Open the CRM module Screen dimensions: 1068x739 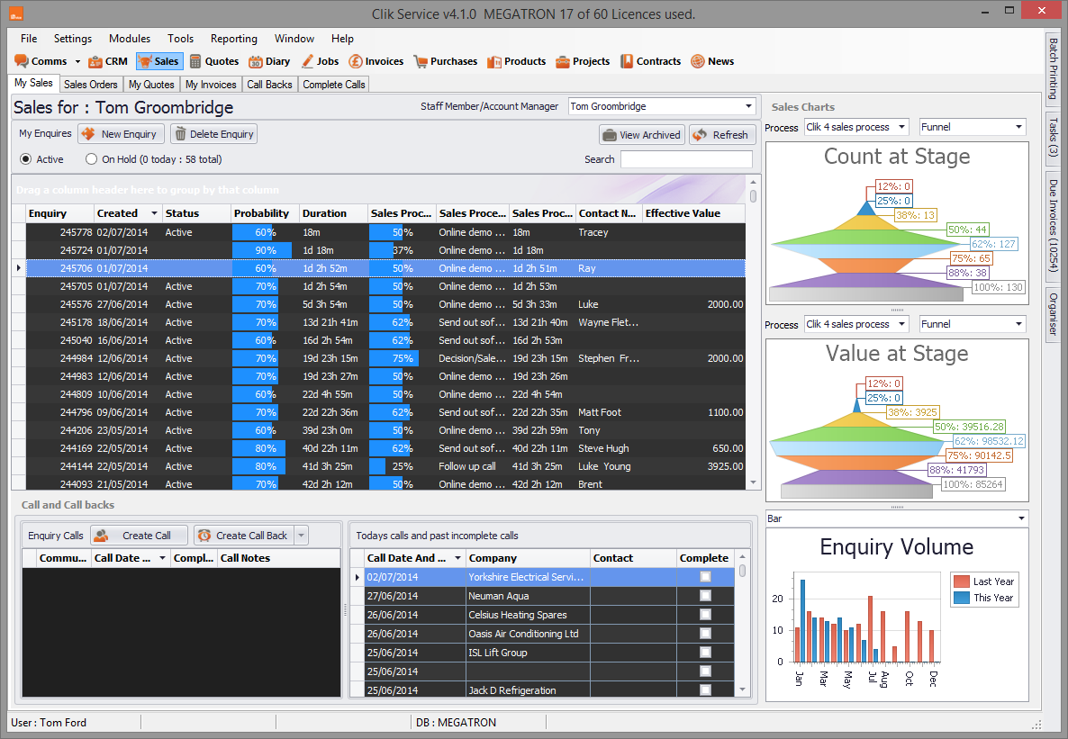click(x=108, y=61)
